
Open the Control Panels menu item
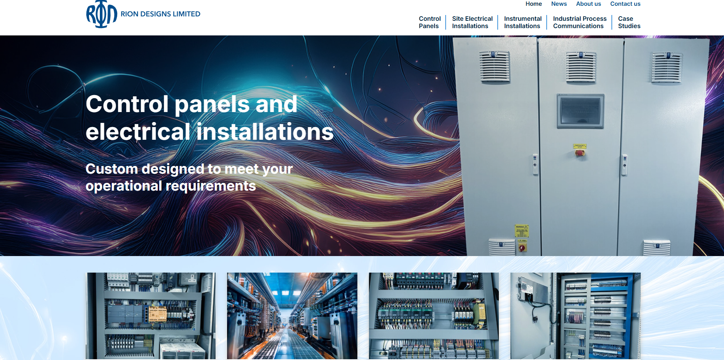click(x=429, y=22)
